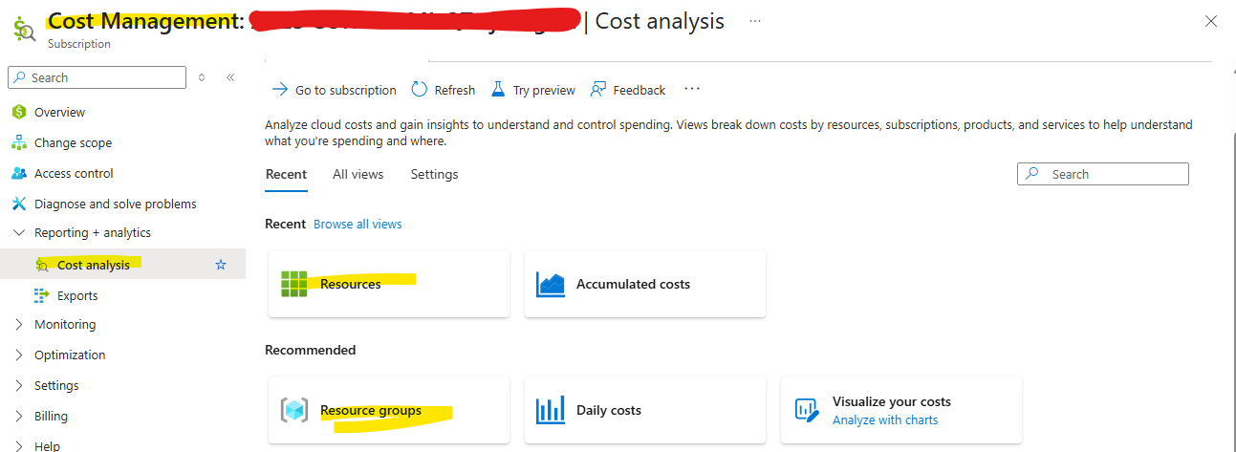This screenshot has width=1236, height=452.
Task: Open Accumulated costs view card
Action: 645,284
